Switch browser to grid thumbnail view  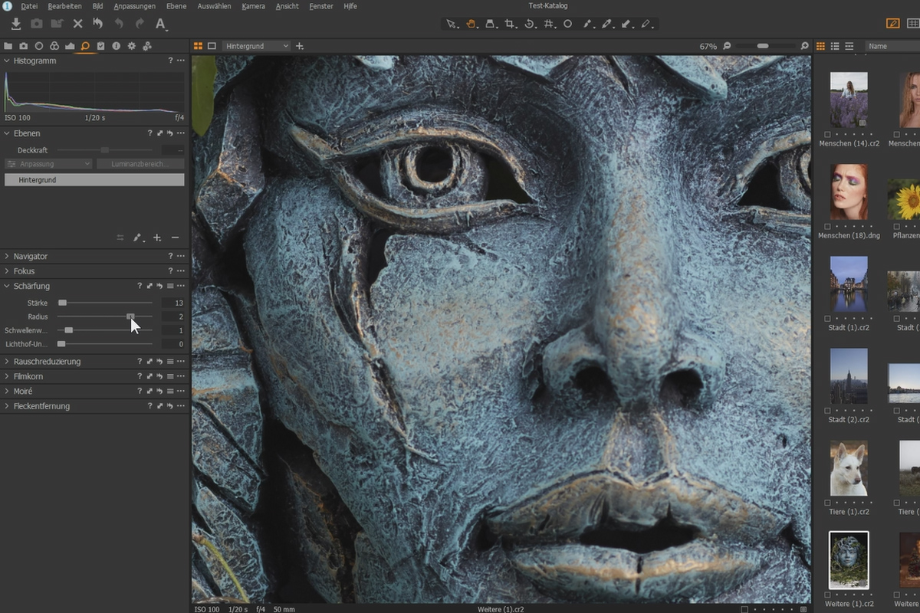(820, 46)
